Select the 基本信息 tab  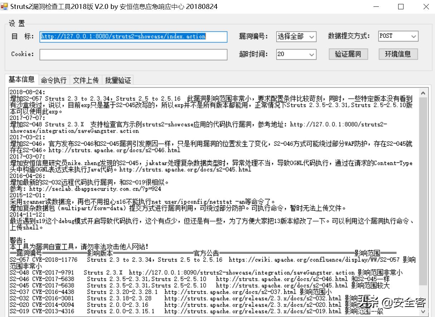[x=21, y=79]
